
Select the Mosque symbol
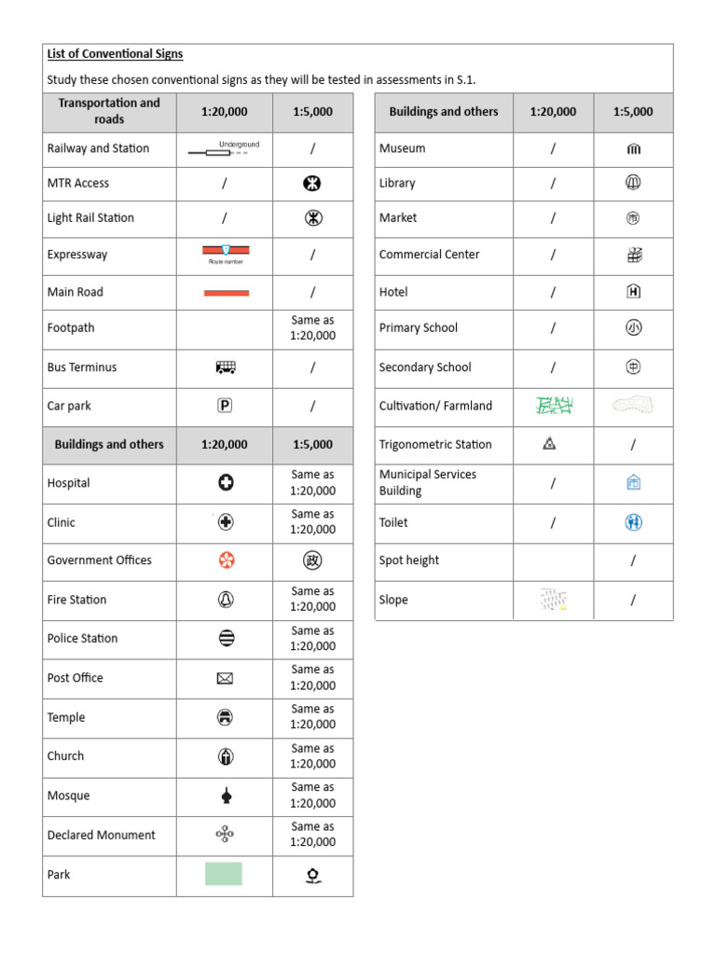pyautogui.click(x=225, y=796)
